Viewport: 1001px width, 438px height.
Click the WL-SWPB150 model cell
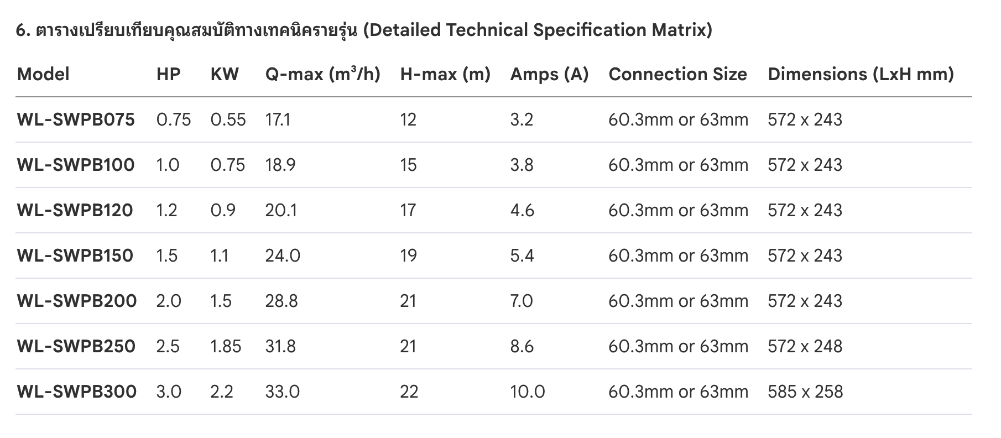(x=75, y=255)
